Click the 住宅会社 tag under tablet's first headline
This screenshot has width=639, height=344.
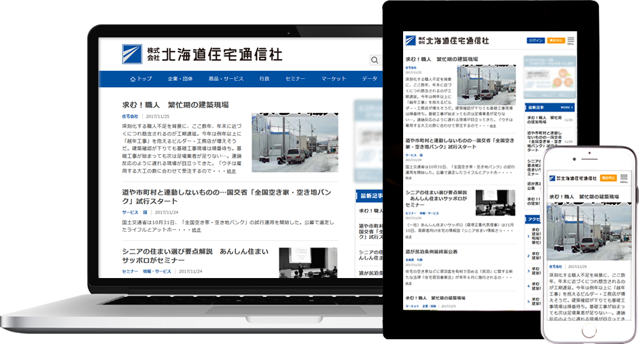411,68
